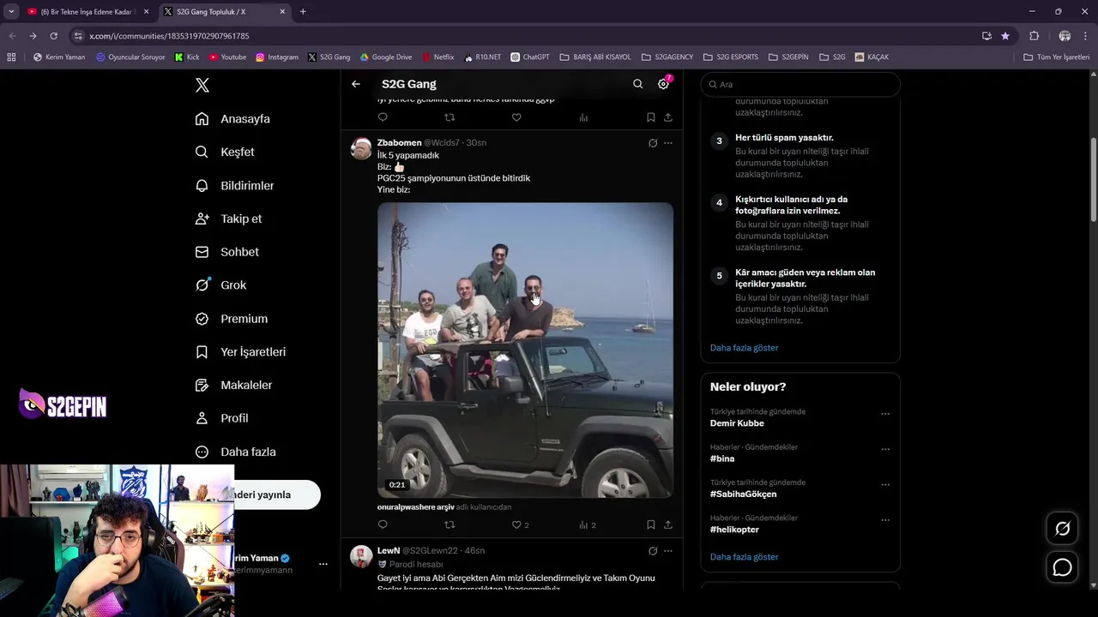1098x617 pixels.
Task: Open more options on LewN's post
Action: (668, 551)
